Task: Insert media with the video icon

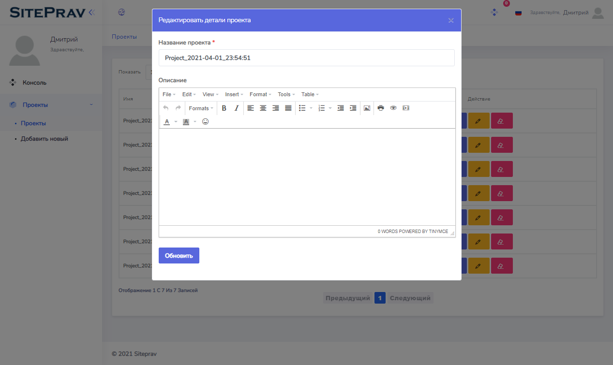Action: tap(406, 108)
